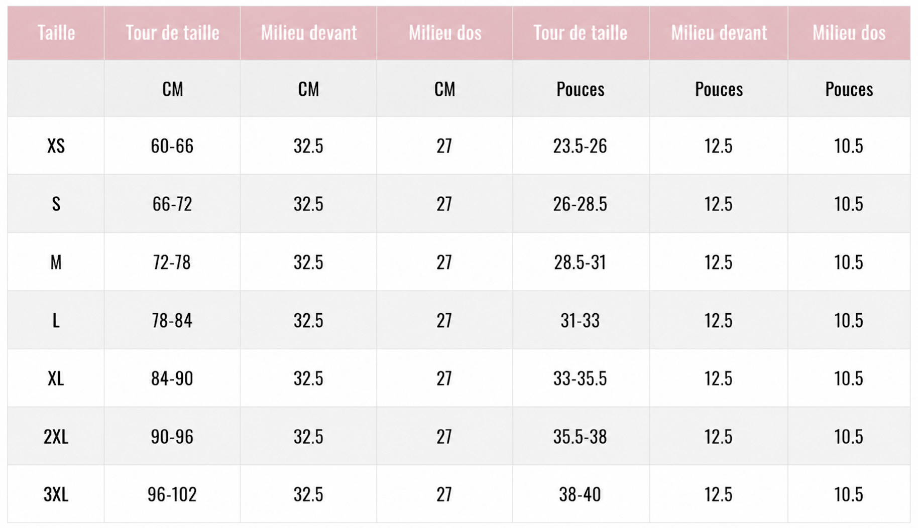Select the 2XL size label
The width and height of the screenshot is (918, 528).
pos(56,437)
